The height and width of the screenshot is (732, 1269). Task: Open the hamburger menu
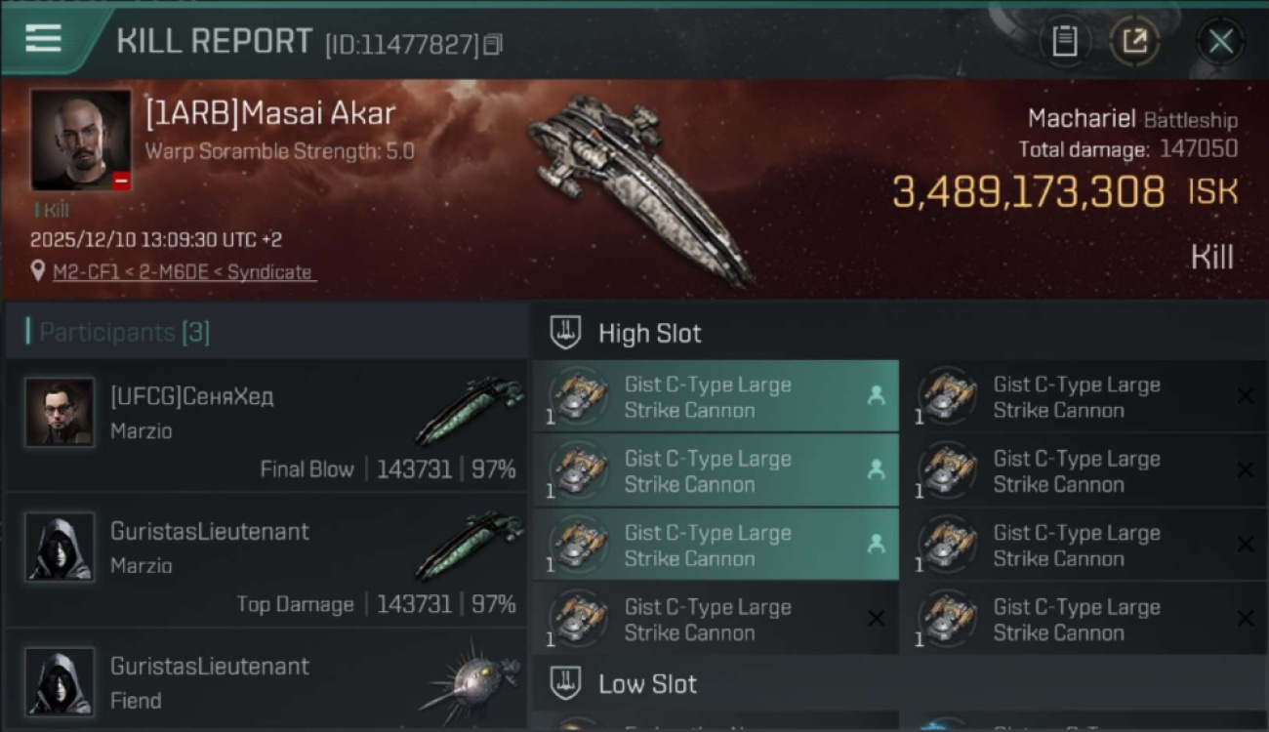coord(44,39)
